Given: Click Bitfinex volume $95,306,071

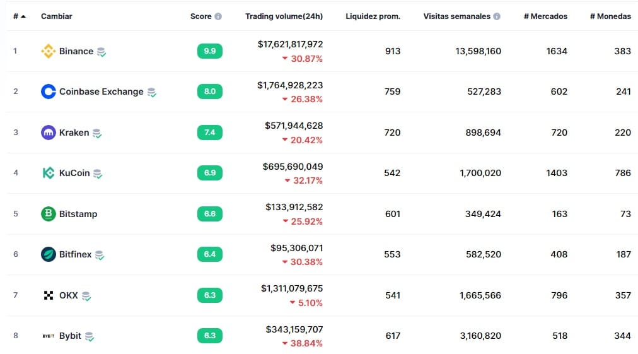Looking at the screenshot, I should pyautogui.click(x=297, y=248).
